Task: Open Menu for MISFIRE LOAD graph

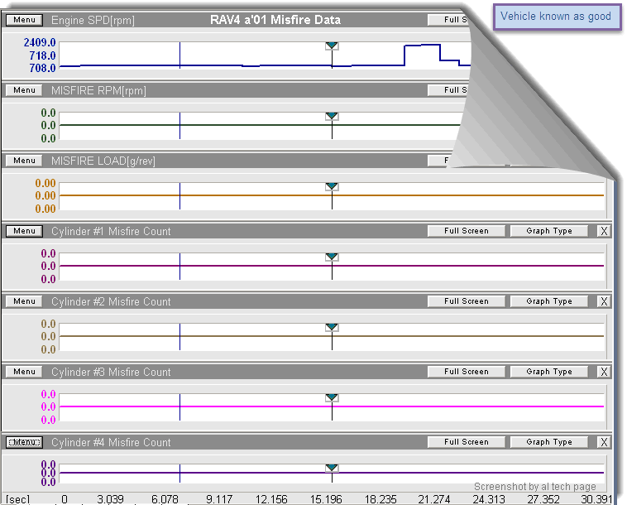Action: tap(24, 161)
